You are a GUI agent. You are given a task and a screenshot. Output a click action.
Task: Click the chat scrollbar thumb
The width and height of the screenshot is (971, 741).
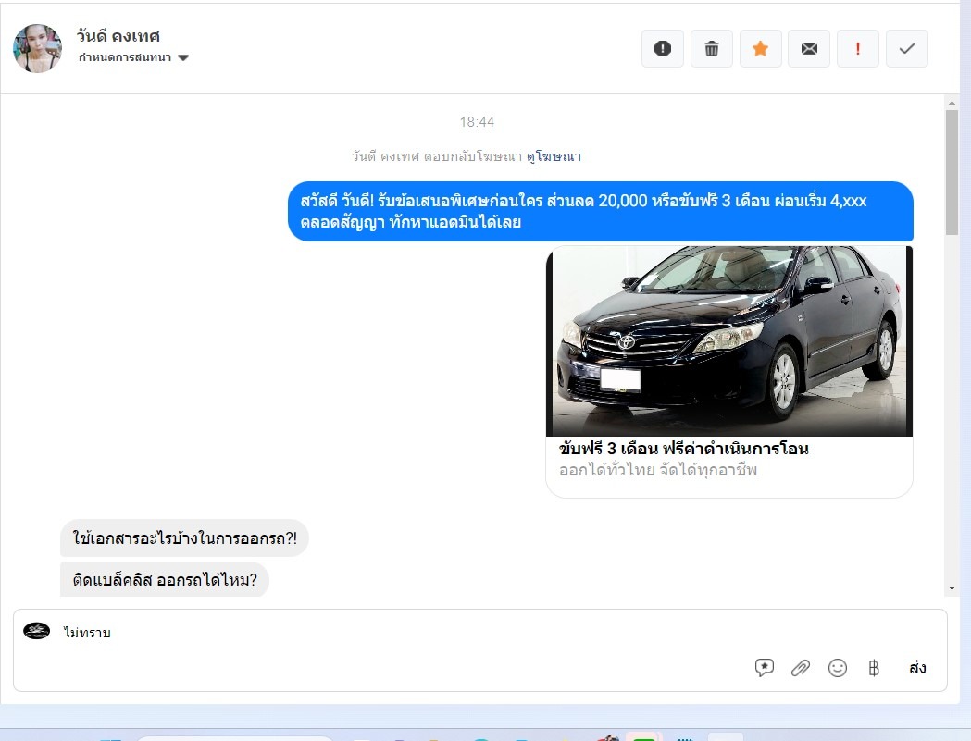click(952, 173)
